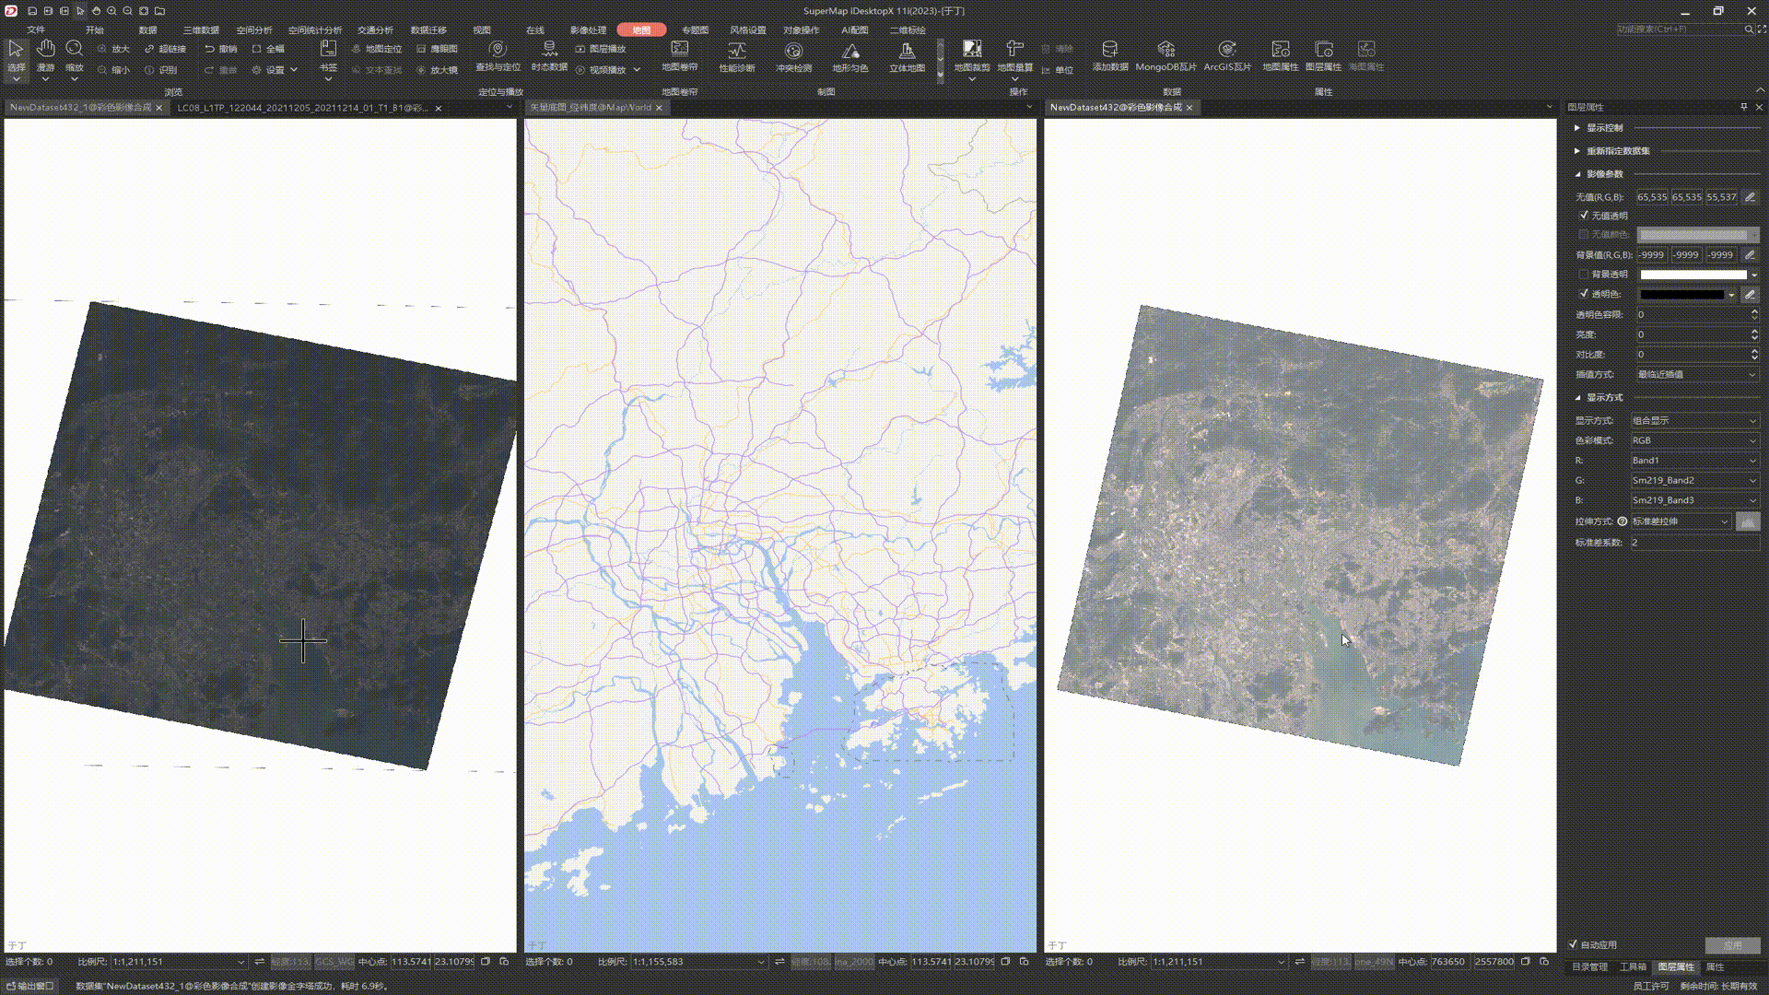This screenshot has width=1769, height=995.
Task: Open the 影像处理 ribbon tab
Action: pyautogui.click(x=588, y=30)
